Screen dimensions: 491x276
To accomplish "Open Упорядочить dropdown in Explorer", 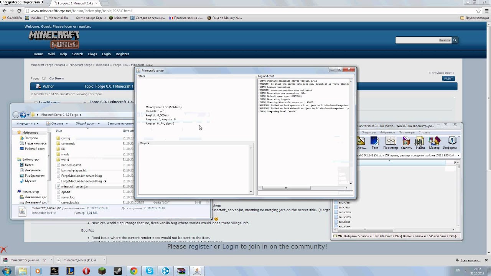I will 28,123.
